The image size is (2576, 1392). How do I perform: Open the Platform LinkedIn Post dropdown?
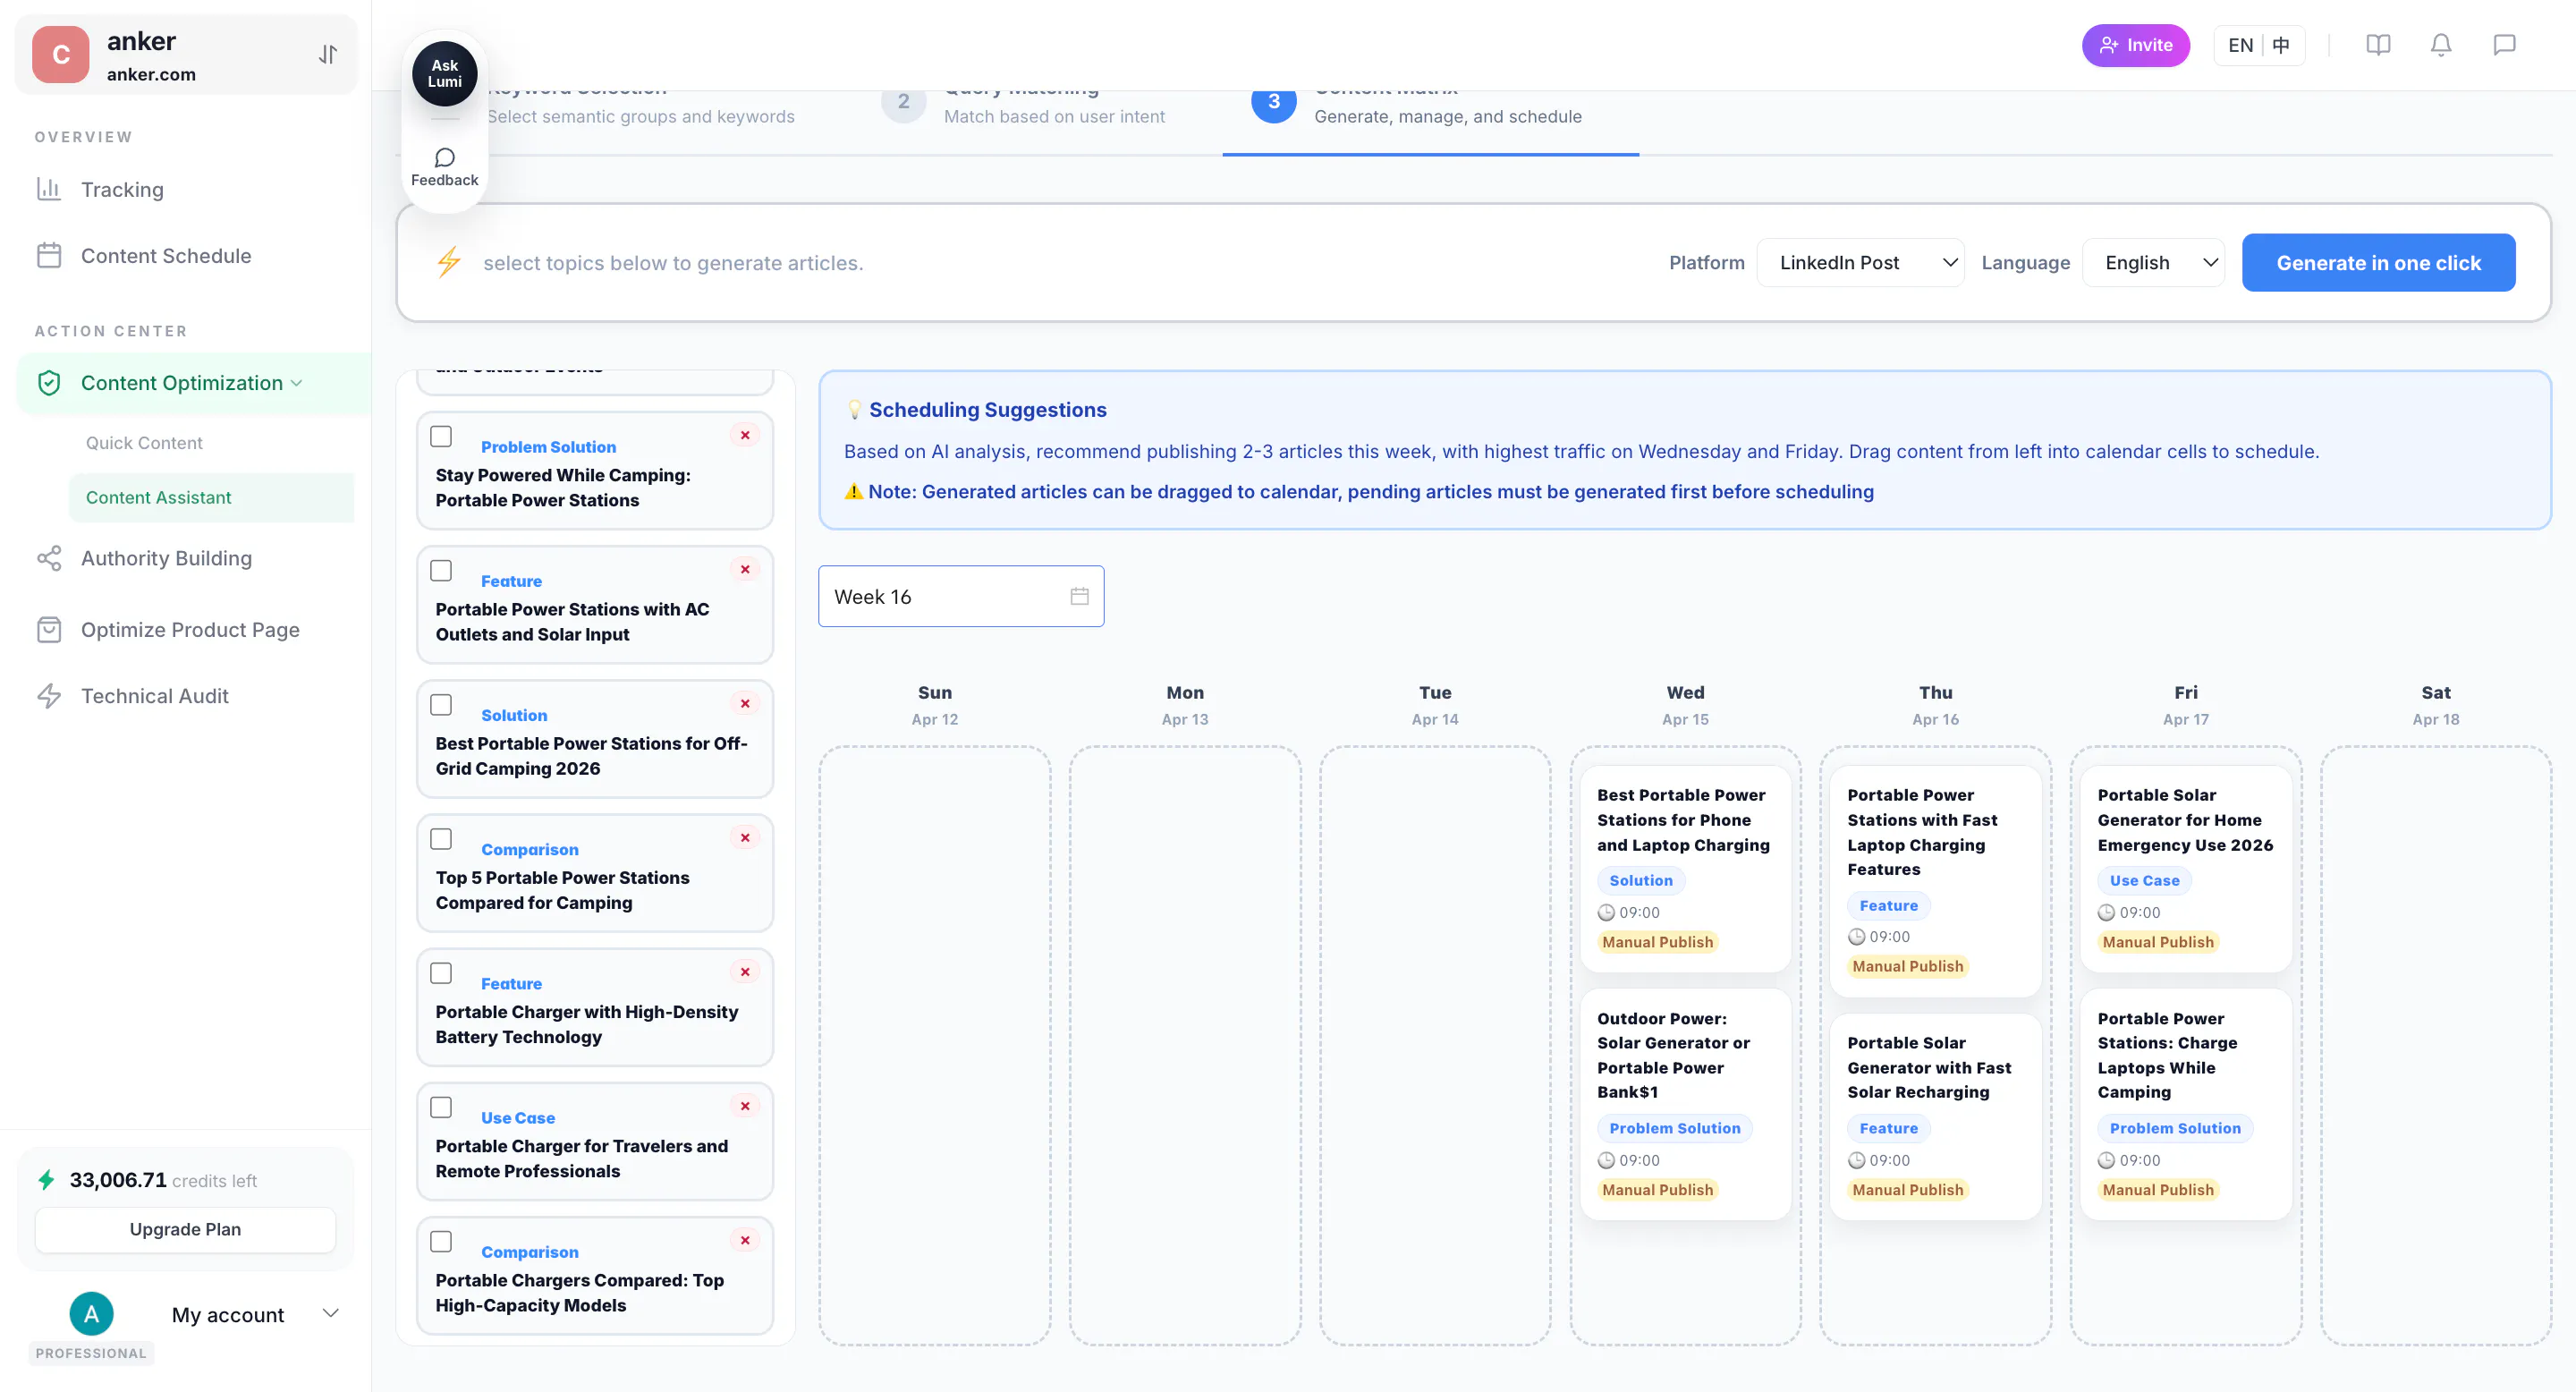(1860, 262)
